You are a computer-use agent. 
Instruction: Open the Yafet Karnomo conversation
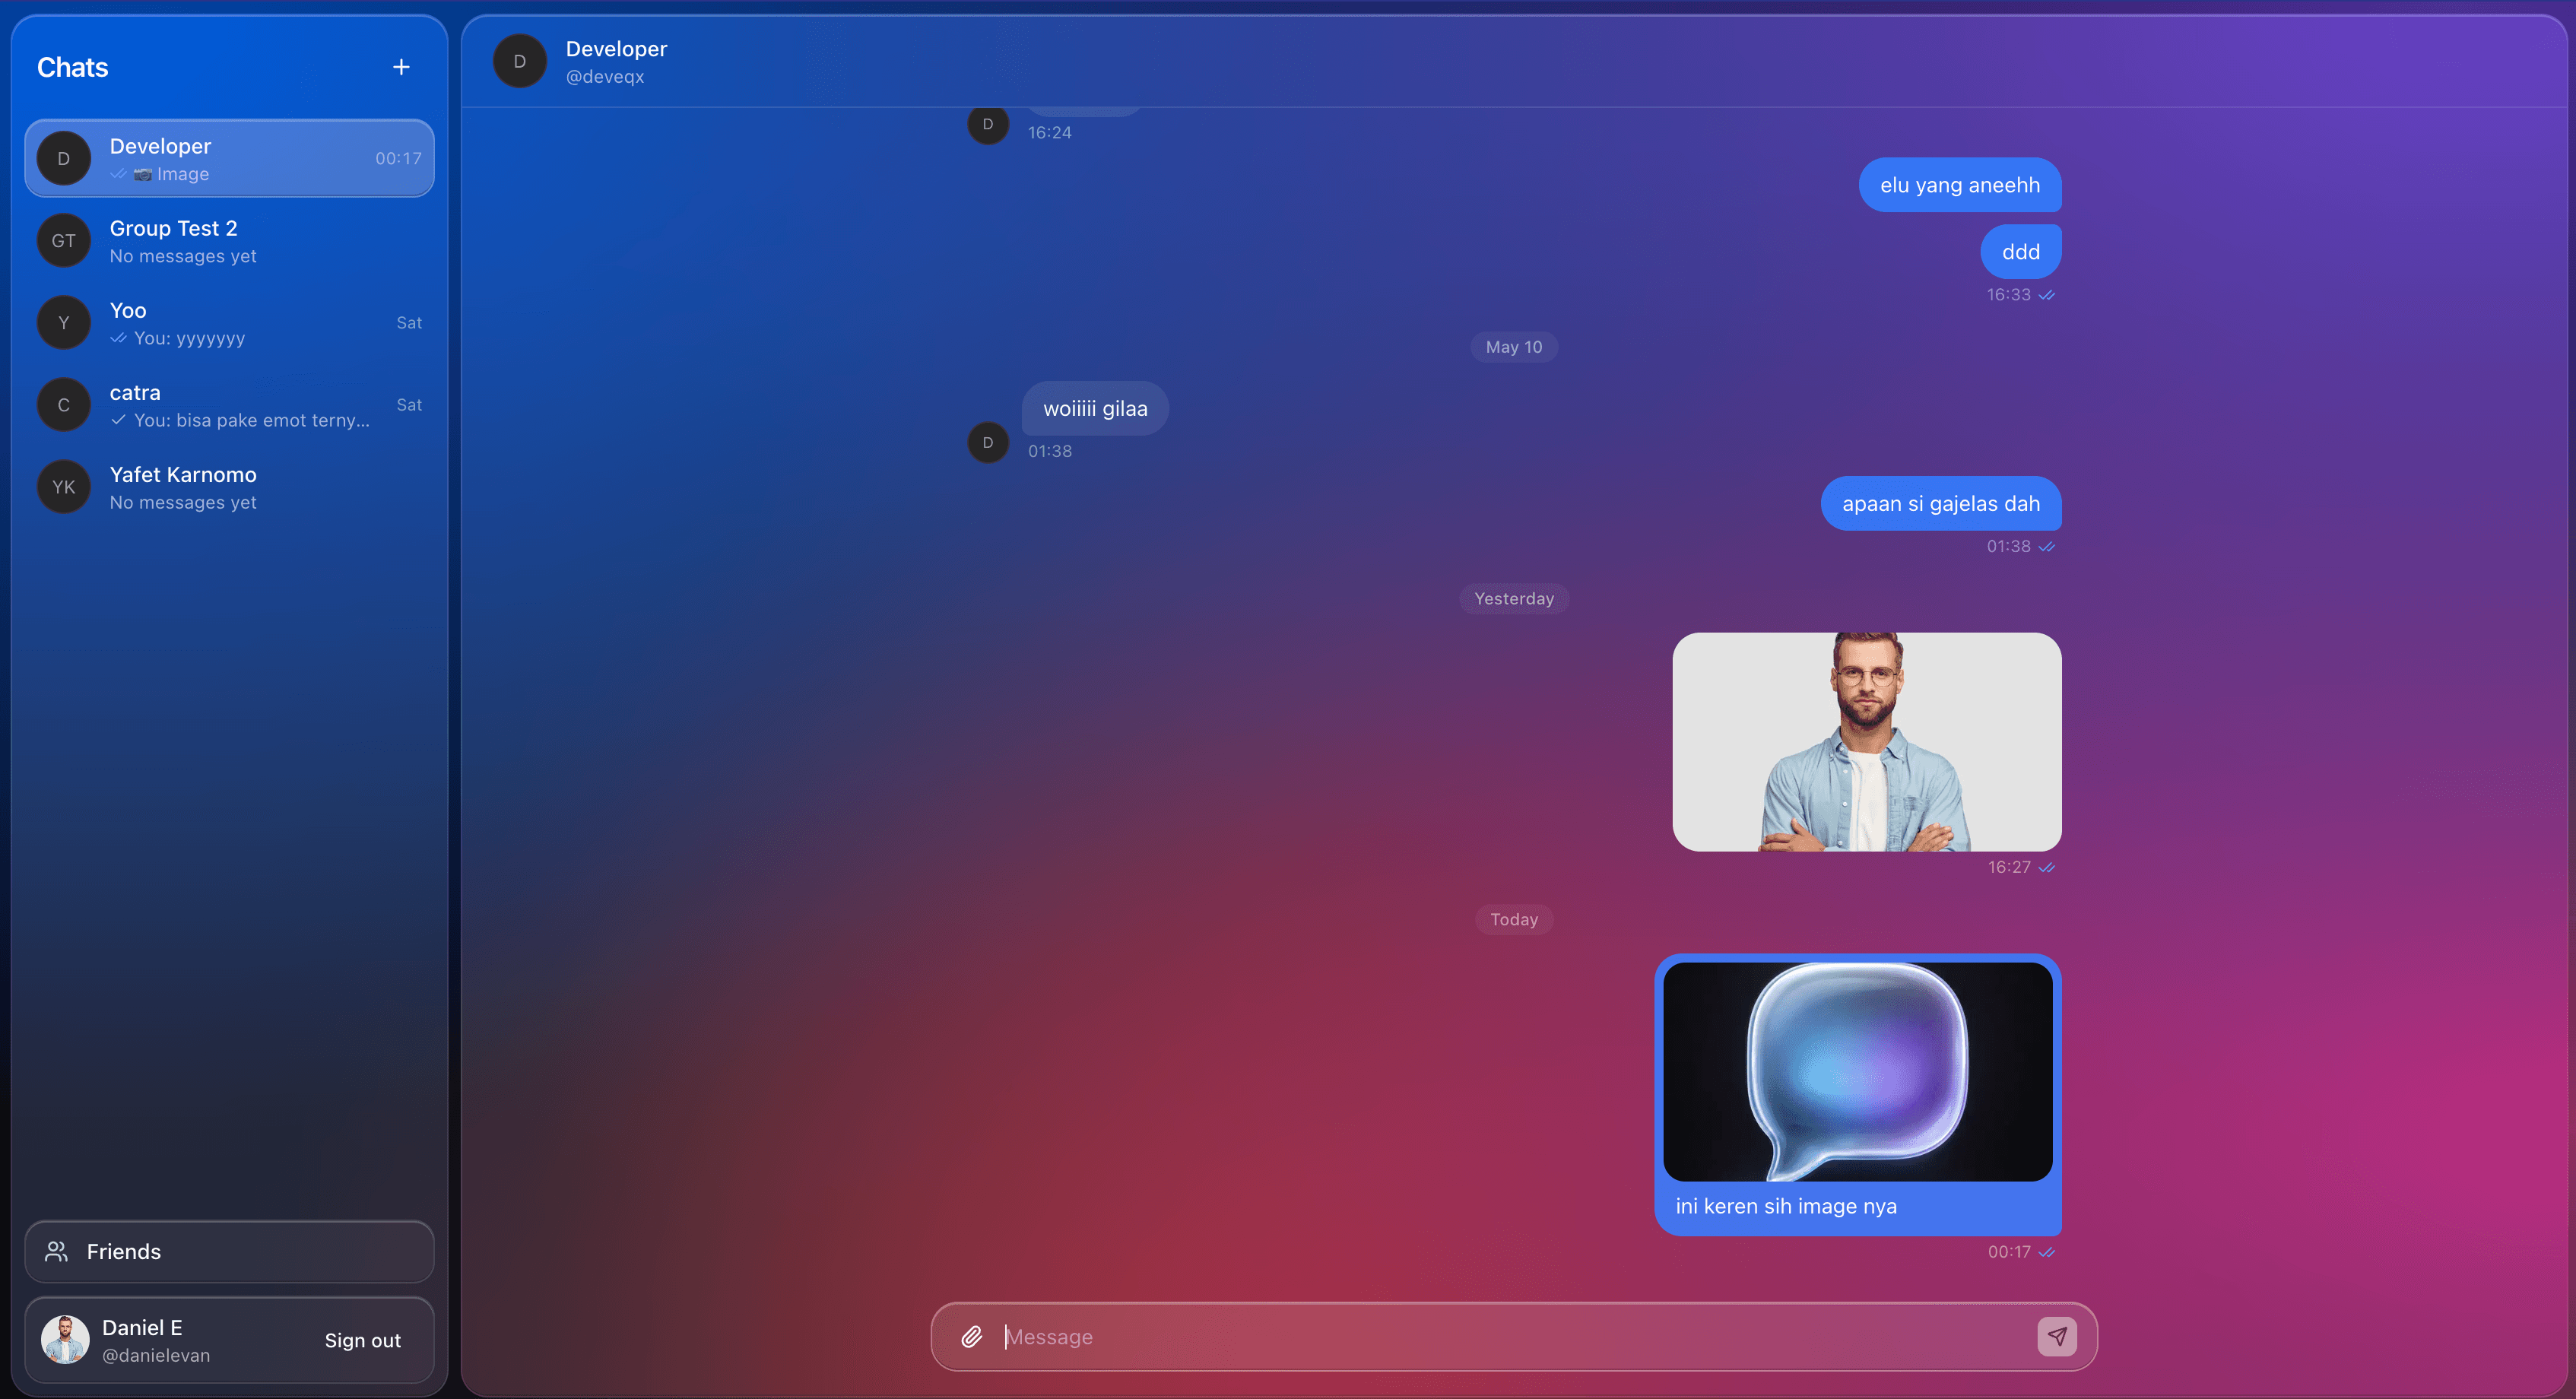[x=230, y=487]
